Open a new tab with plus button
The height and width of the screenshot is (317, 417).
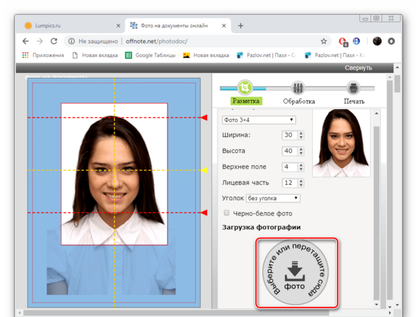[x=240, y=26]
